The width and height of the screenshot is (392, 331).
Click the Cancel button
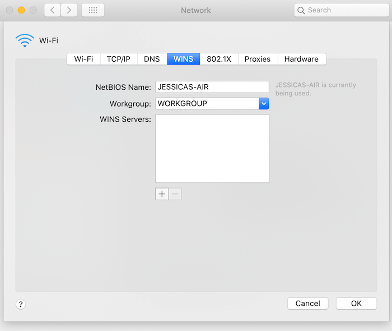coord(308,304)
